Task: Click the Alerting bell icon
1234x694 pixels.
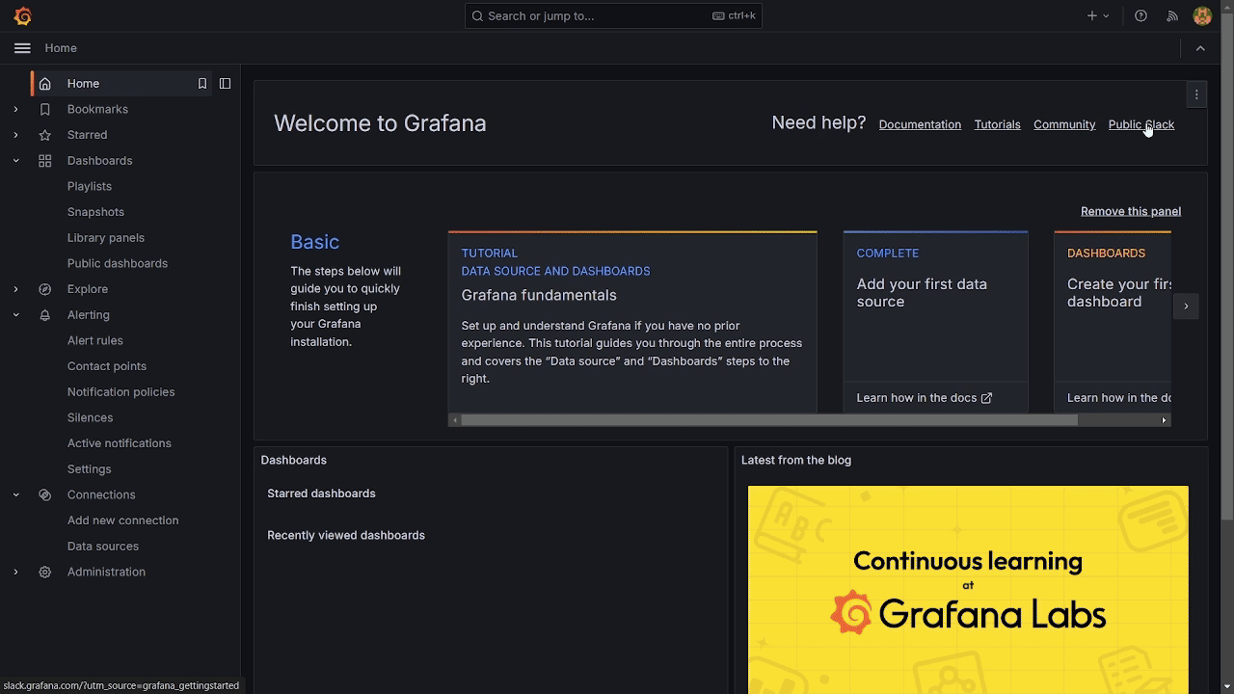Action: 45,315
